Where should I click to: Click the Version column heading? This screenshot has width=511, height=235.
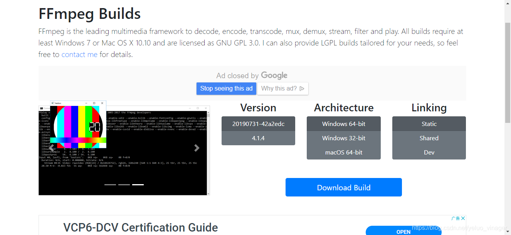[258, 107]
